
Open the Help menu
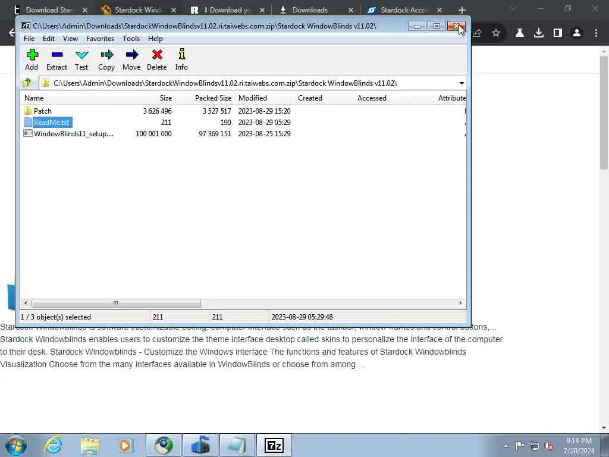coord(155,39)
